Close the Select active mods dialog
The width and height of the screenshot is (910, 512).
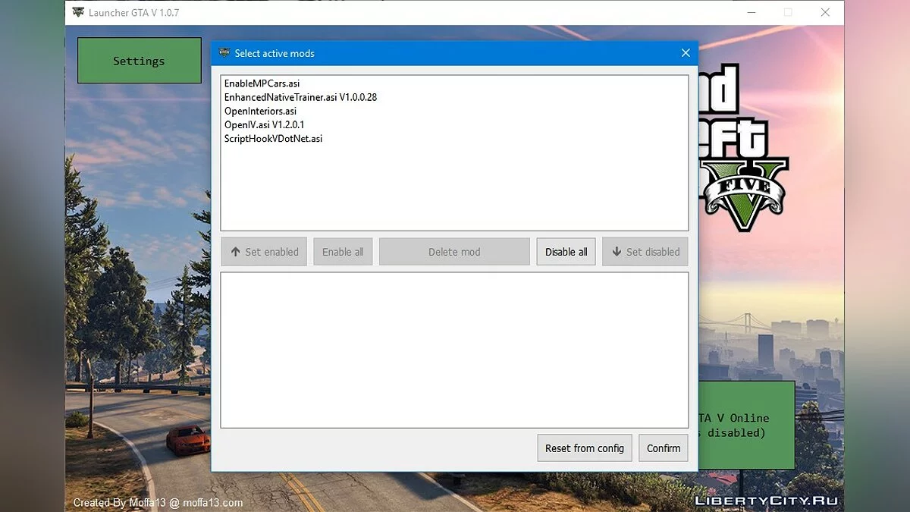(686, 53)
